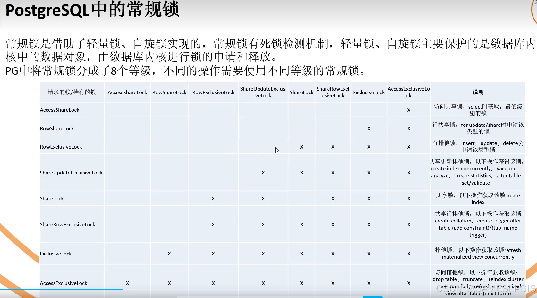Select the RowExclusiveLock column header

(x=213, y=92)
